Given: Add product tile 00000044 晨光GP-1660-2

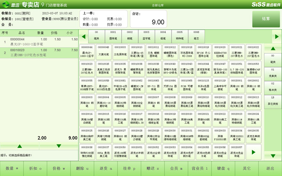Looking at the screenshot, I should tap(87, 52).
